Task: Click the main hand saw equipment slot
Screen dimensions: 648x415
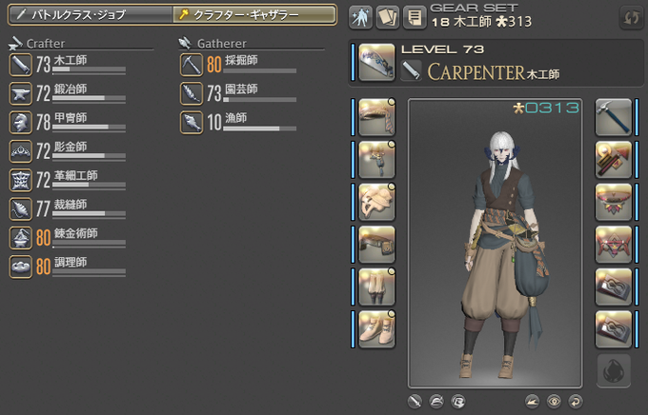Action: point(376,62)
